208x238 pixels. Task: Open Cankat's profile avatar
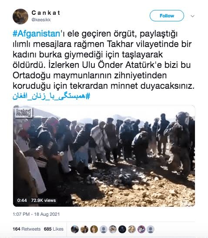20,17
